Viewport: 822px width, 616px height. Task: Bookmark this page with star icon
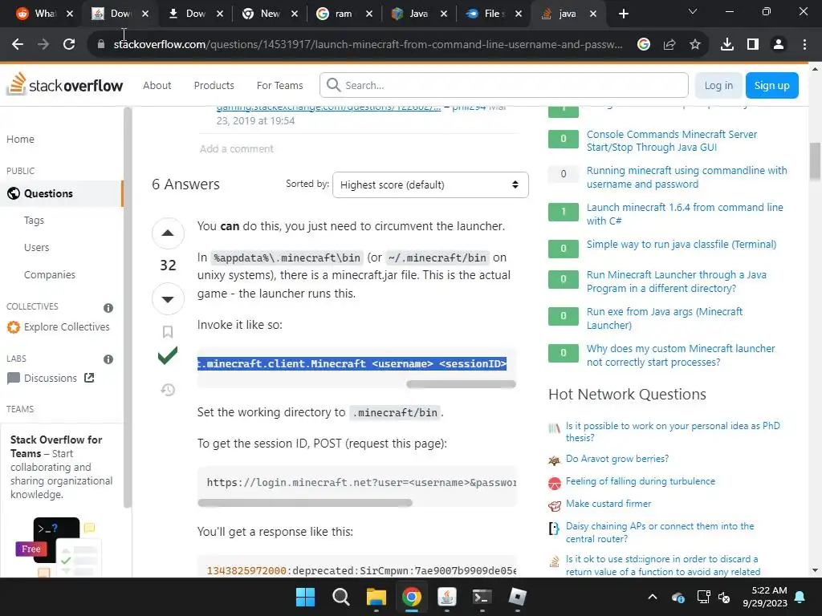pyautogui.click(x=695, y=45)
